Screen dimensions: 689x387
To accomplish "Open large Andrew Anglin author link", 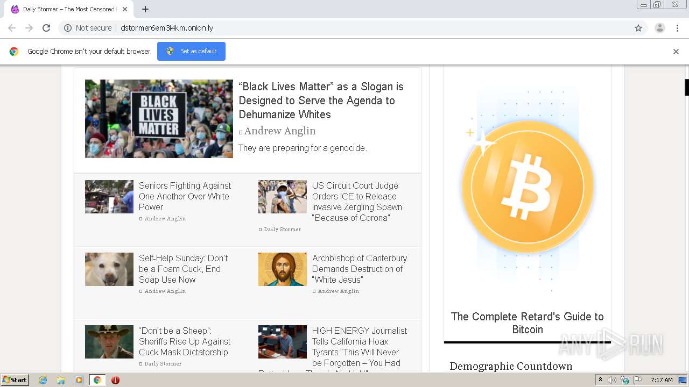I will 280,131.
